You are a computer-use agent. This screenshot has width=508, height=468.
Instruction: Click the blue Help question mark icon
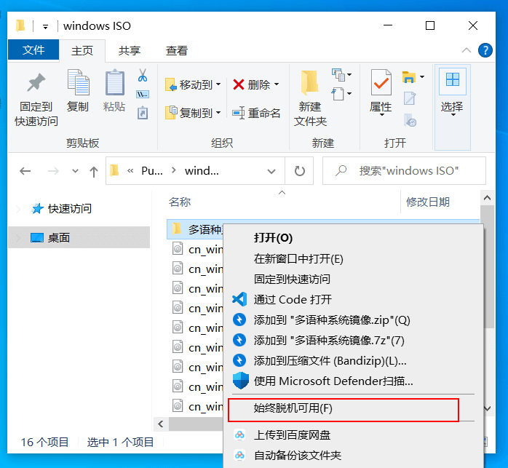click(x=485, y=50)
